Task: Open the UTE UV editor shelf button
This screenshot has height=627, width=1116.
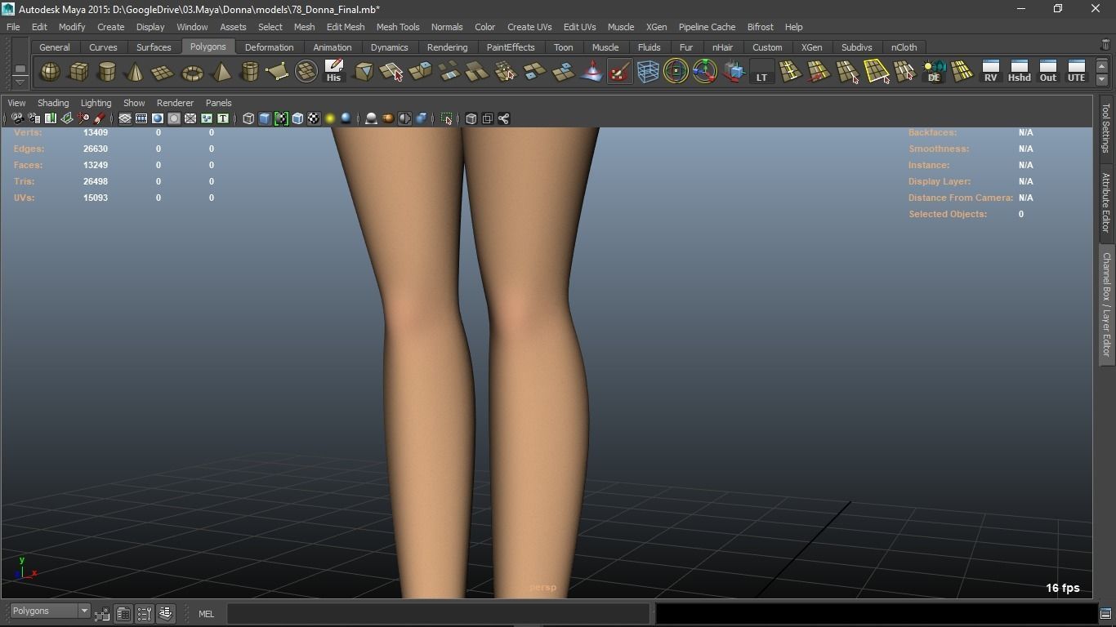Action: coord(1076,71)
